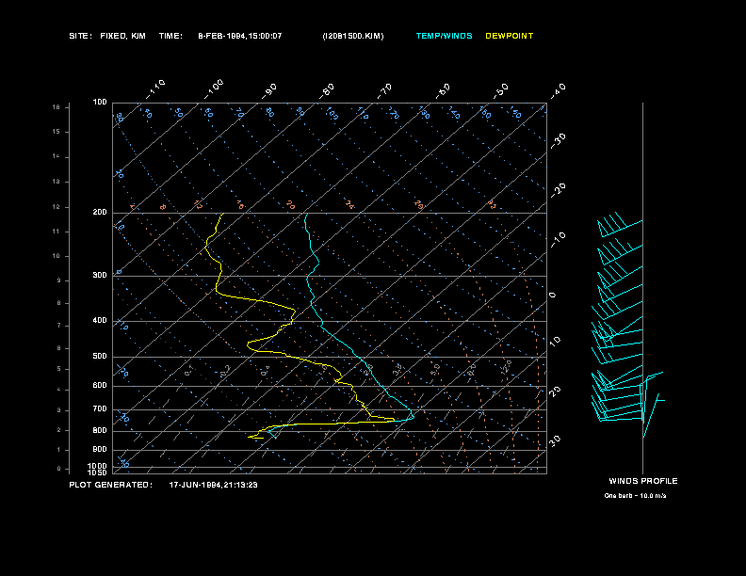Click the One barb = 10.0 m/s note
This screenshot has height=576, width=746.
pyautogui.click(x=635, y=496)
